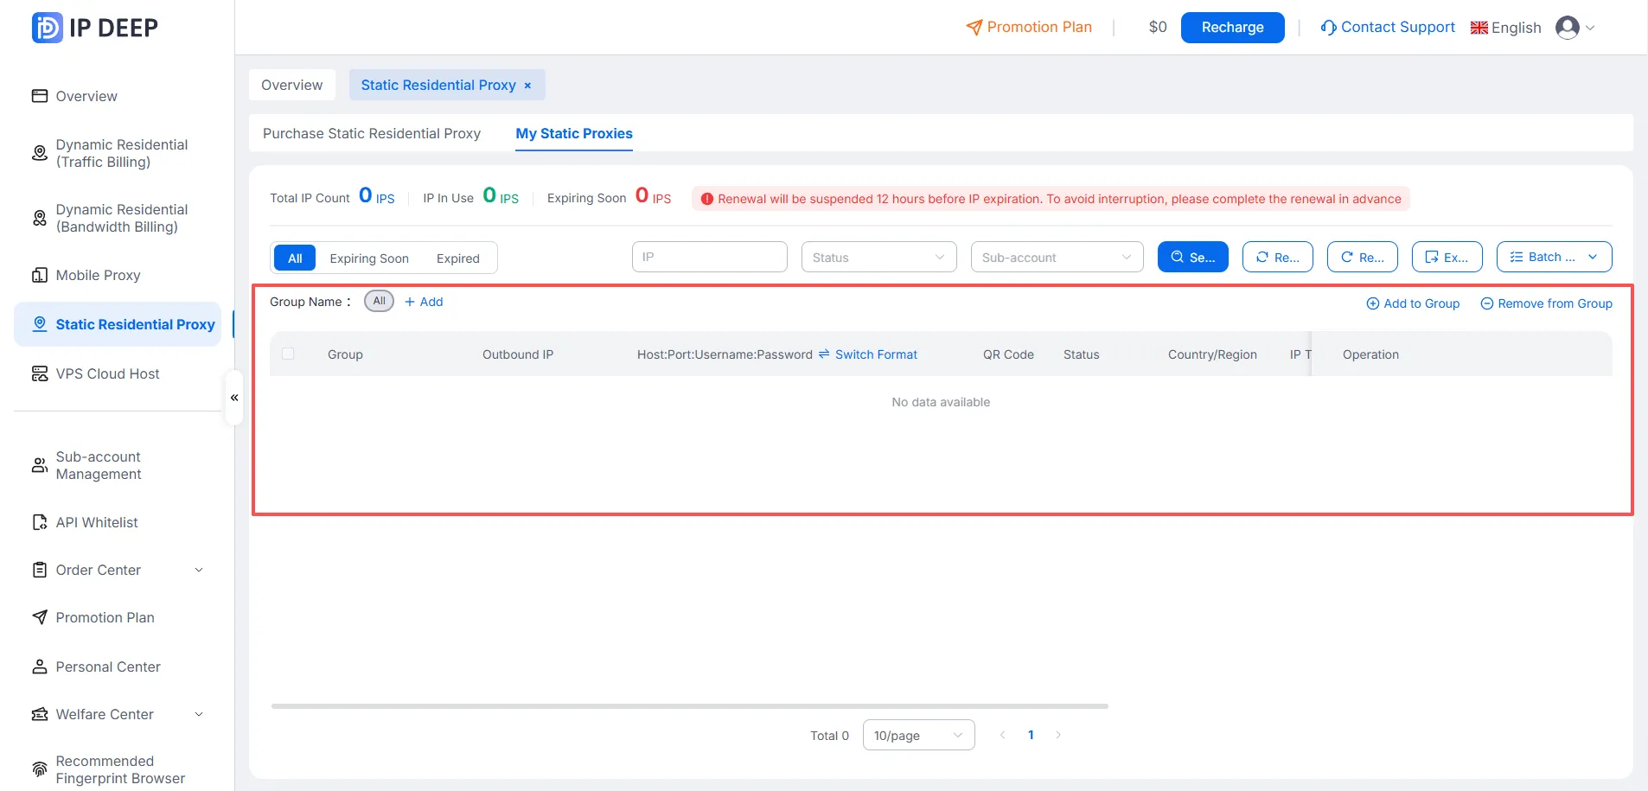1648x791 pixels.
Task: Click the Recharge button
Action: [x=1232, y=27]
